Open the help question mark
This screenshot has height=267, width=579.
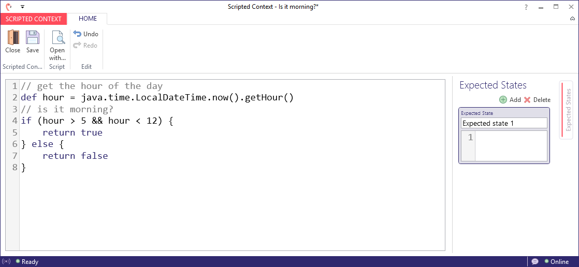526,7
